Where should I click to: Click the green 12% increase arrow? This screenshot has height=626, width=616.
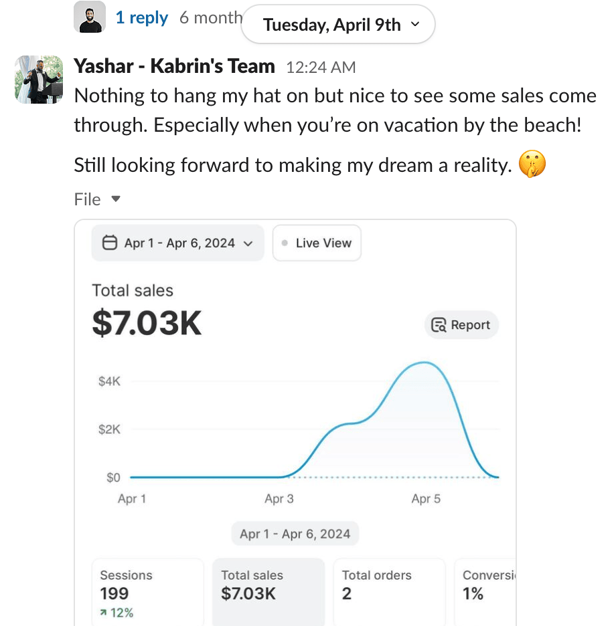click(x=104, y=613)
